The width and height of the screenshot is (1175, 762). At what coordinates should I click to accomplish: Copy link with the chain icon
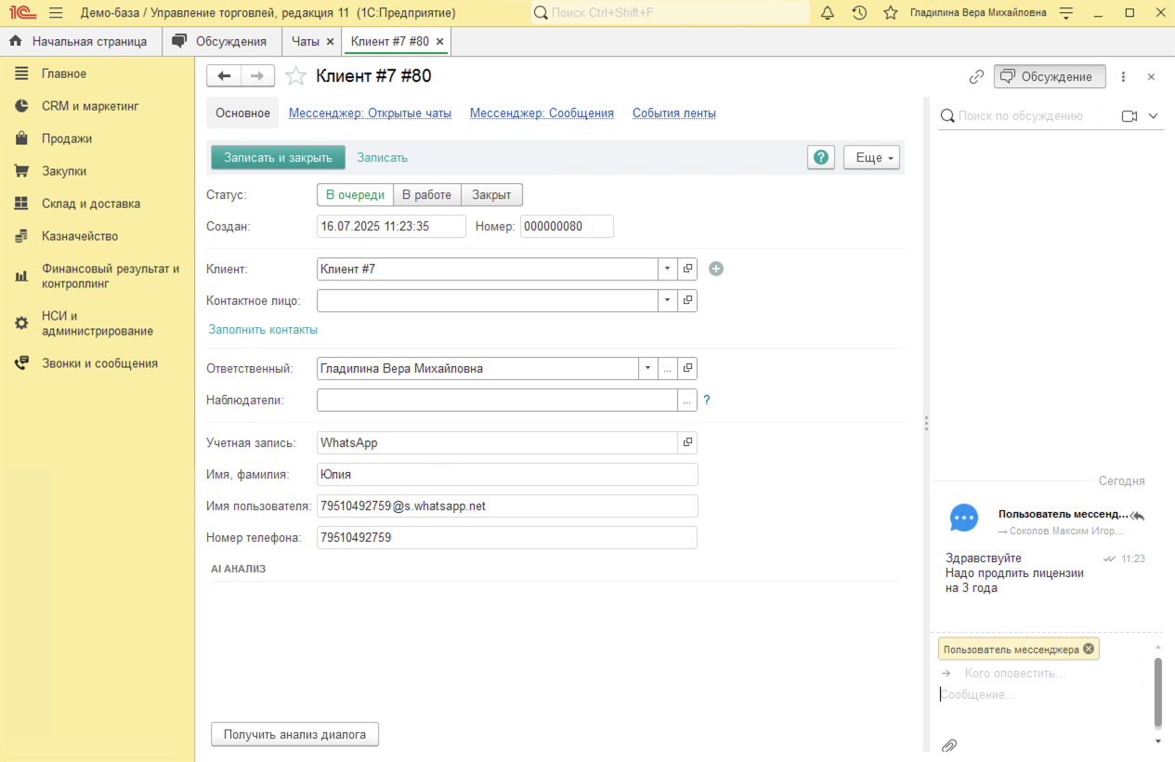pyautogui.click(x=976, y=77)
